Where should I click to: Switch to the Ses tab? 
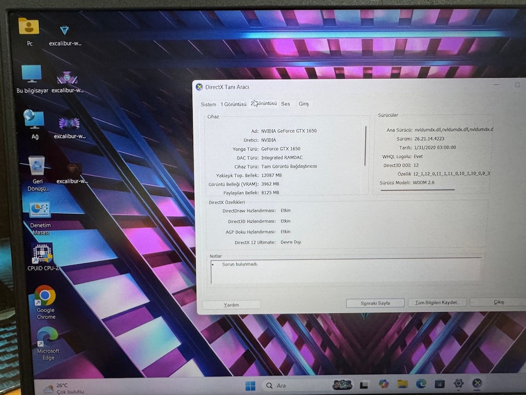click(286, 104)
